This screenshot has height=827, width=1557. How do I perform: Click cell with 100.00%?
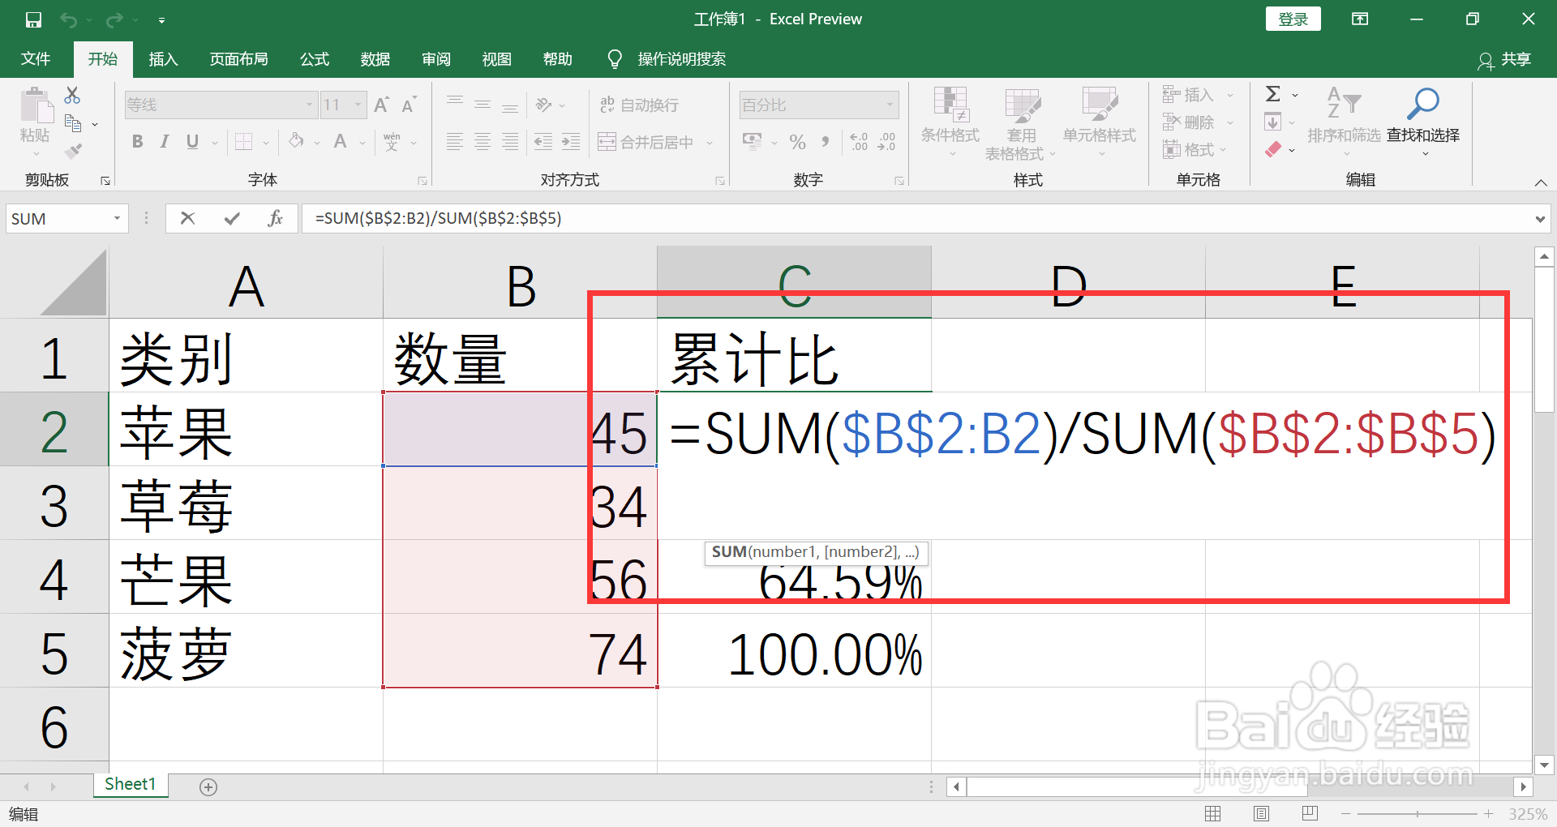(x=795, y=650)
